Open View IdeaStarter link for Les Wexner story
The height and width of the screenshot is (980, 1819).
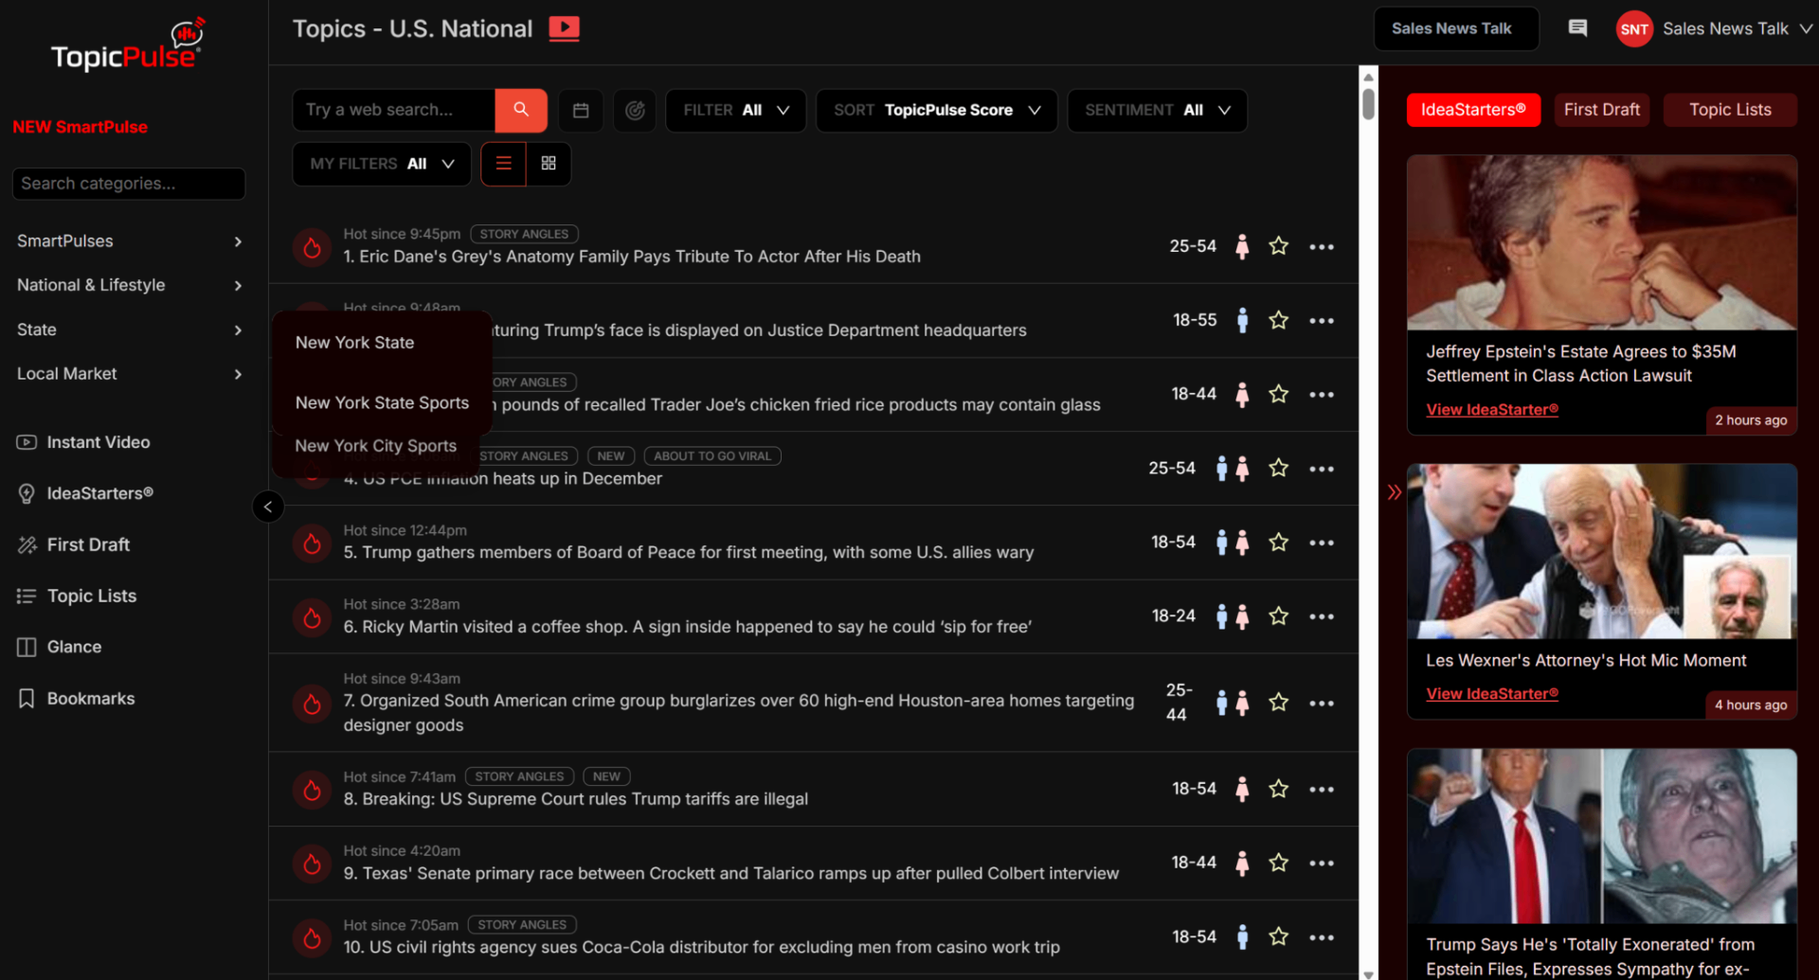click(1492, 693)
